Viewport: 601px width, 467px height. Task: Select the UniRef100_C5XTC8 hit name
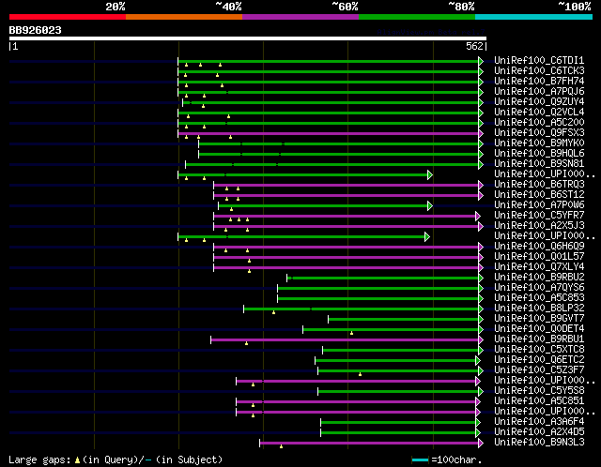tap(539, 349)
